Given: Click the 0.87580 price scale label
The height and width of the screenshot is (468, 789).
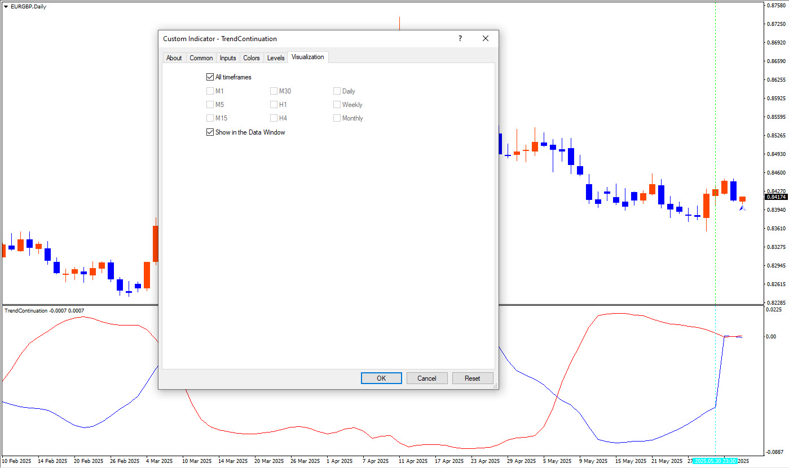Looking at the screenshot, I should 776,6.
